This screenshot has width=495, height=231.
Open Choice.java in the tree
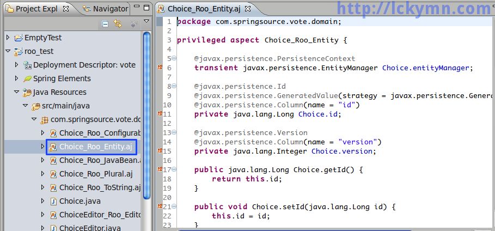(80, 201)
